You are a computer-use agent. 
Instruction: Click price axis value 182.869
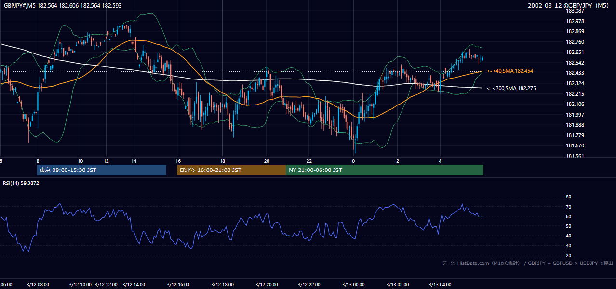coord(575,31)
